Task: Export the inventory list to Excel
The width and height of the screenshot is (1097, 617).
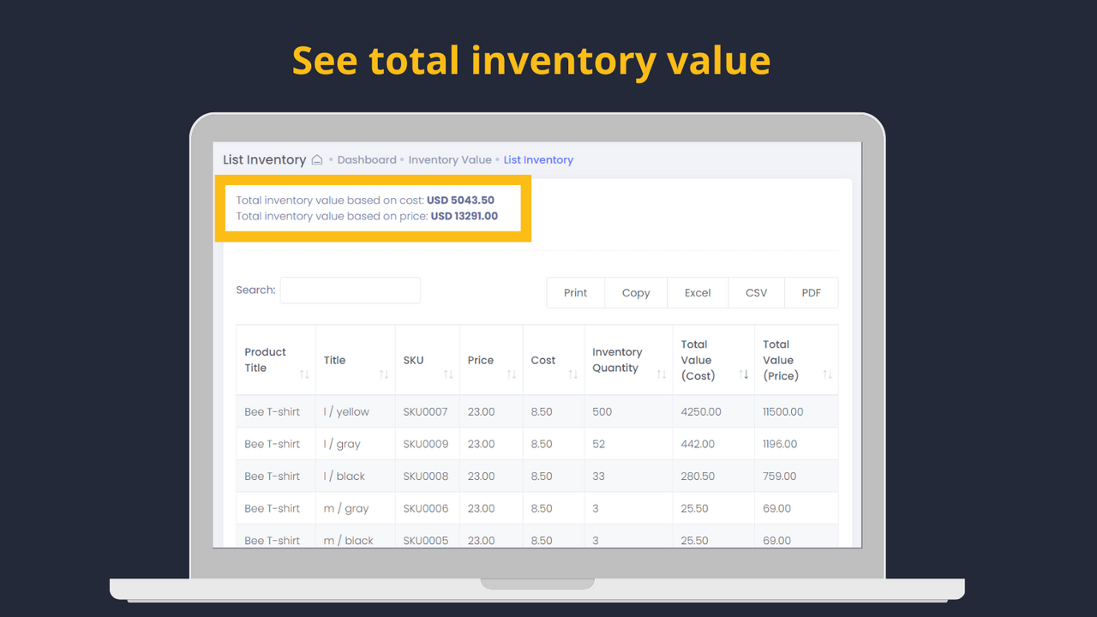Action: pyautogui.click(x=698, y=292)
